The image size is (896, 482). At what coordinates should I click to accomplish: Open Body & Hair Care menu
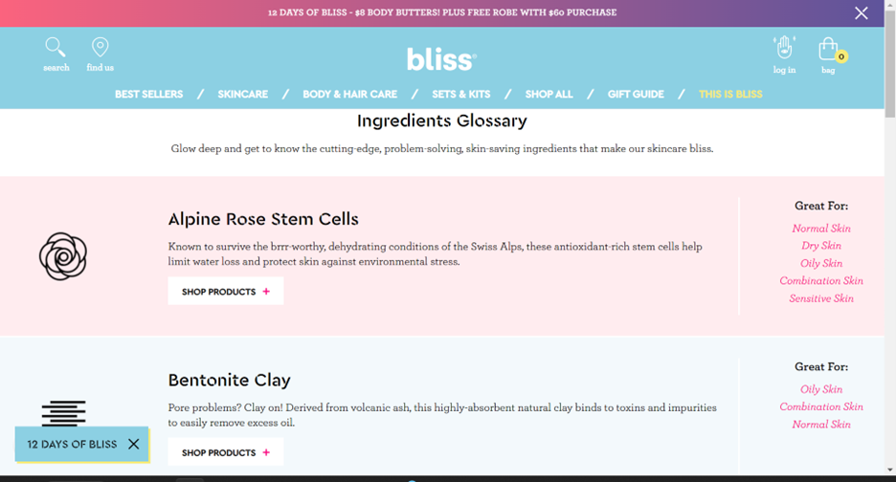pyautogui.click(x=349, y=95)
